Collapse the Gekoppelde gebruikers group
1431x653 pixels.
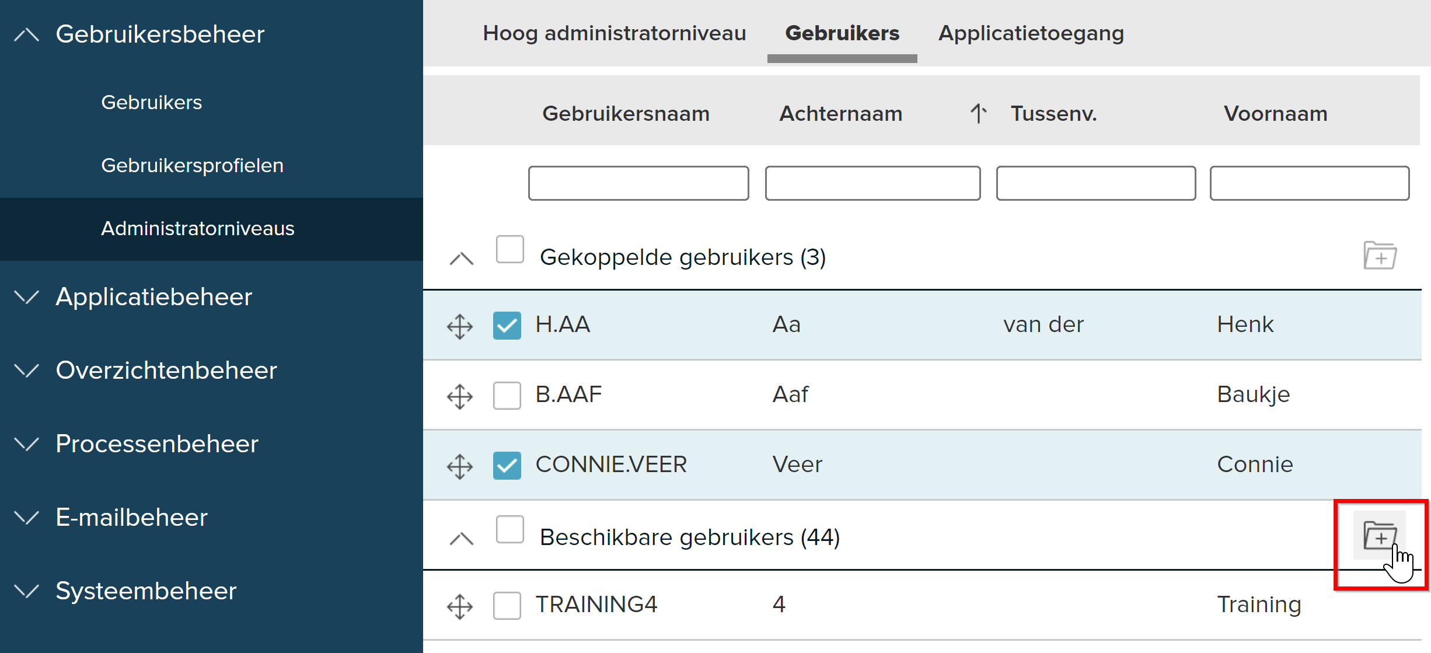[x=461, y=258]
